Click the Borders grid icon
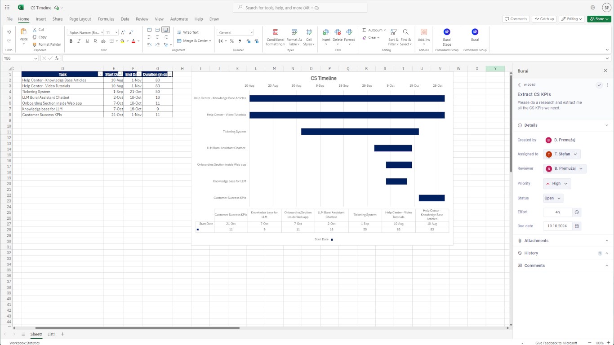 (x=111, y=41)
